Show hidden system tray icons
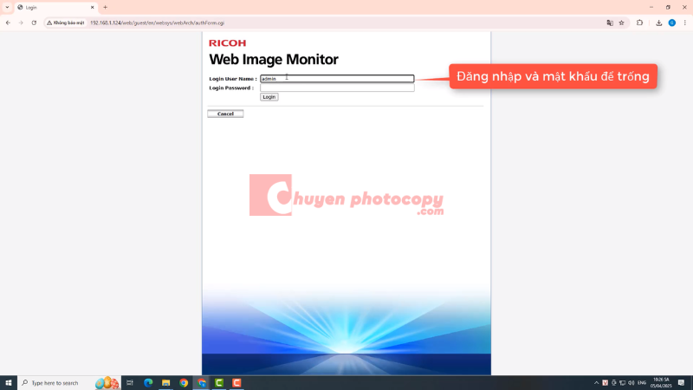Viewport: 693px width, 390px height. tap(596, 383)
